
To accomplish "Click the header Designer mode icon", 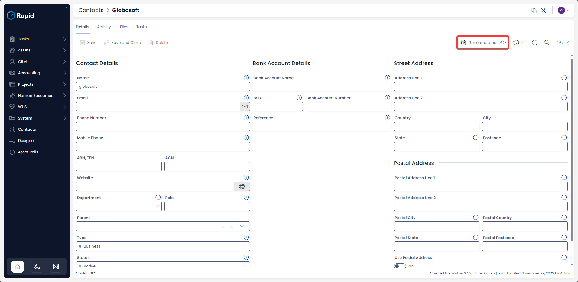I will pyautogui.click(x=544, y=10).
